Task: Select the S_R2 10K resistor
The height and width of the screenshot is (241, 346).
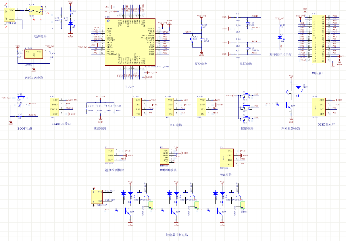Action: click(x=201, y=26)
